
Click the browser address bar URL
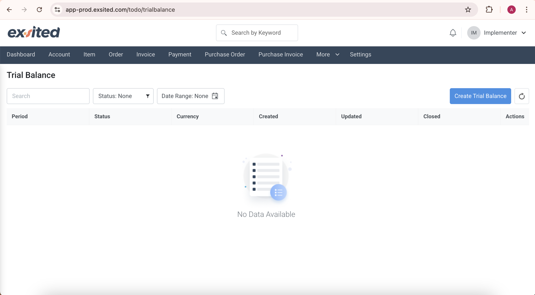(120, 10)
